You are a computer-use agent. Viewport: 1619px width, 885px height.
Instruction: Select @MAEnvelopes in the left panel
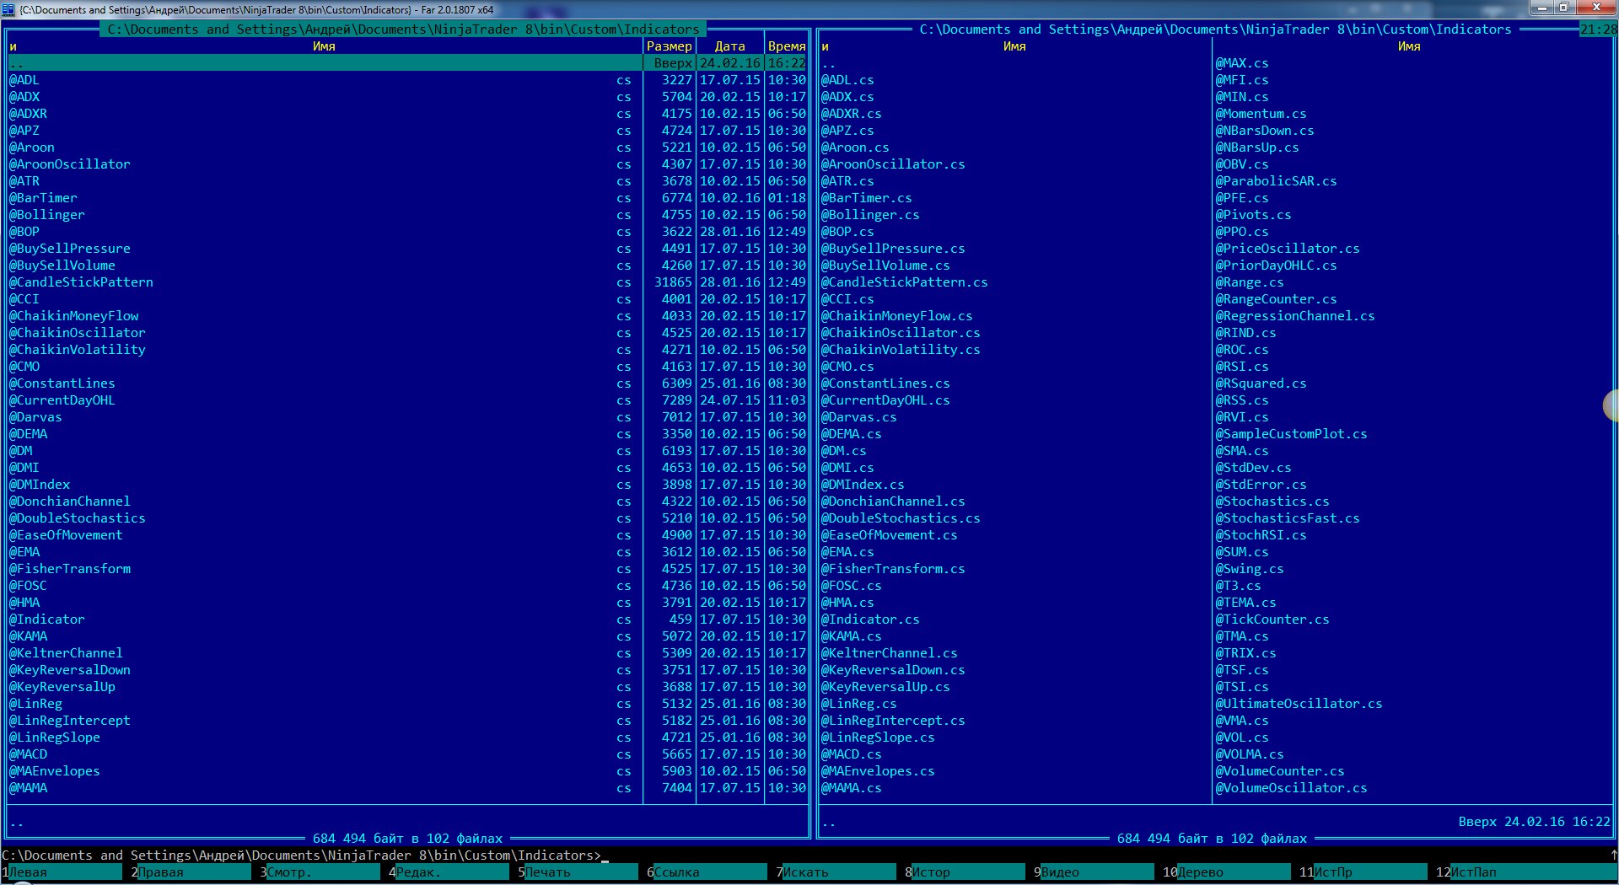pos(55,771)
